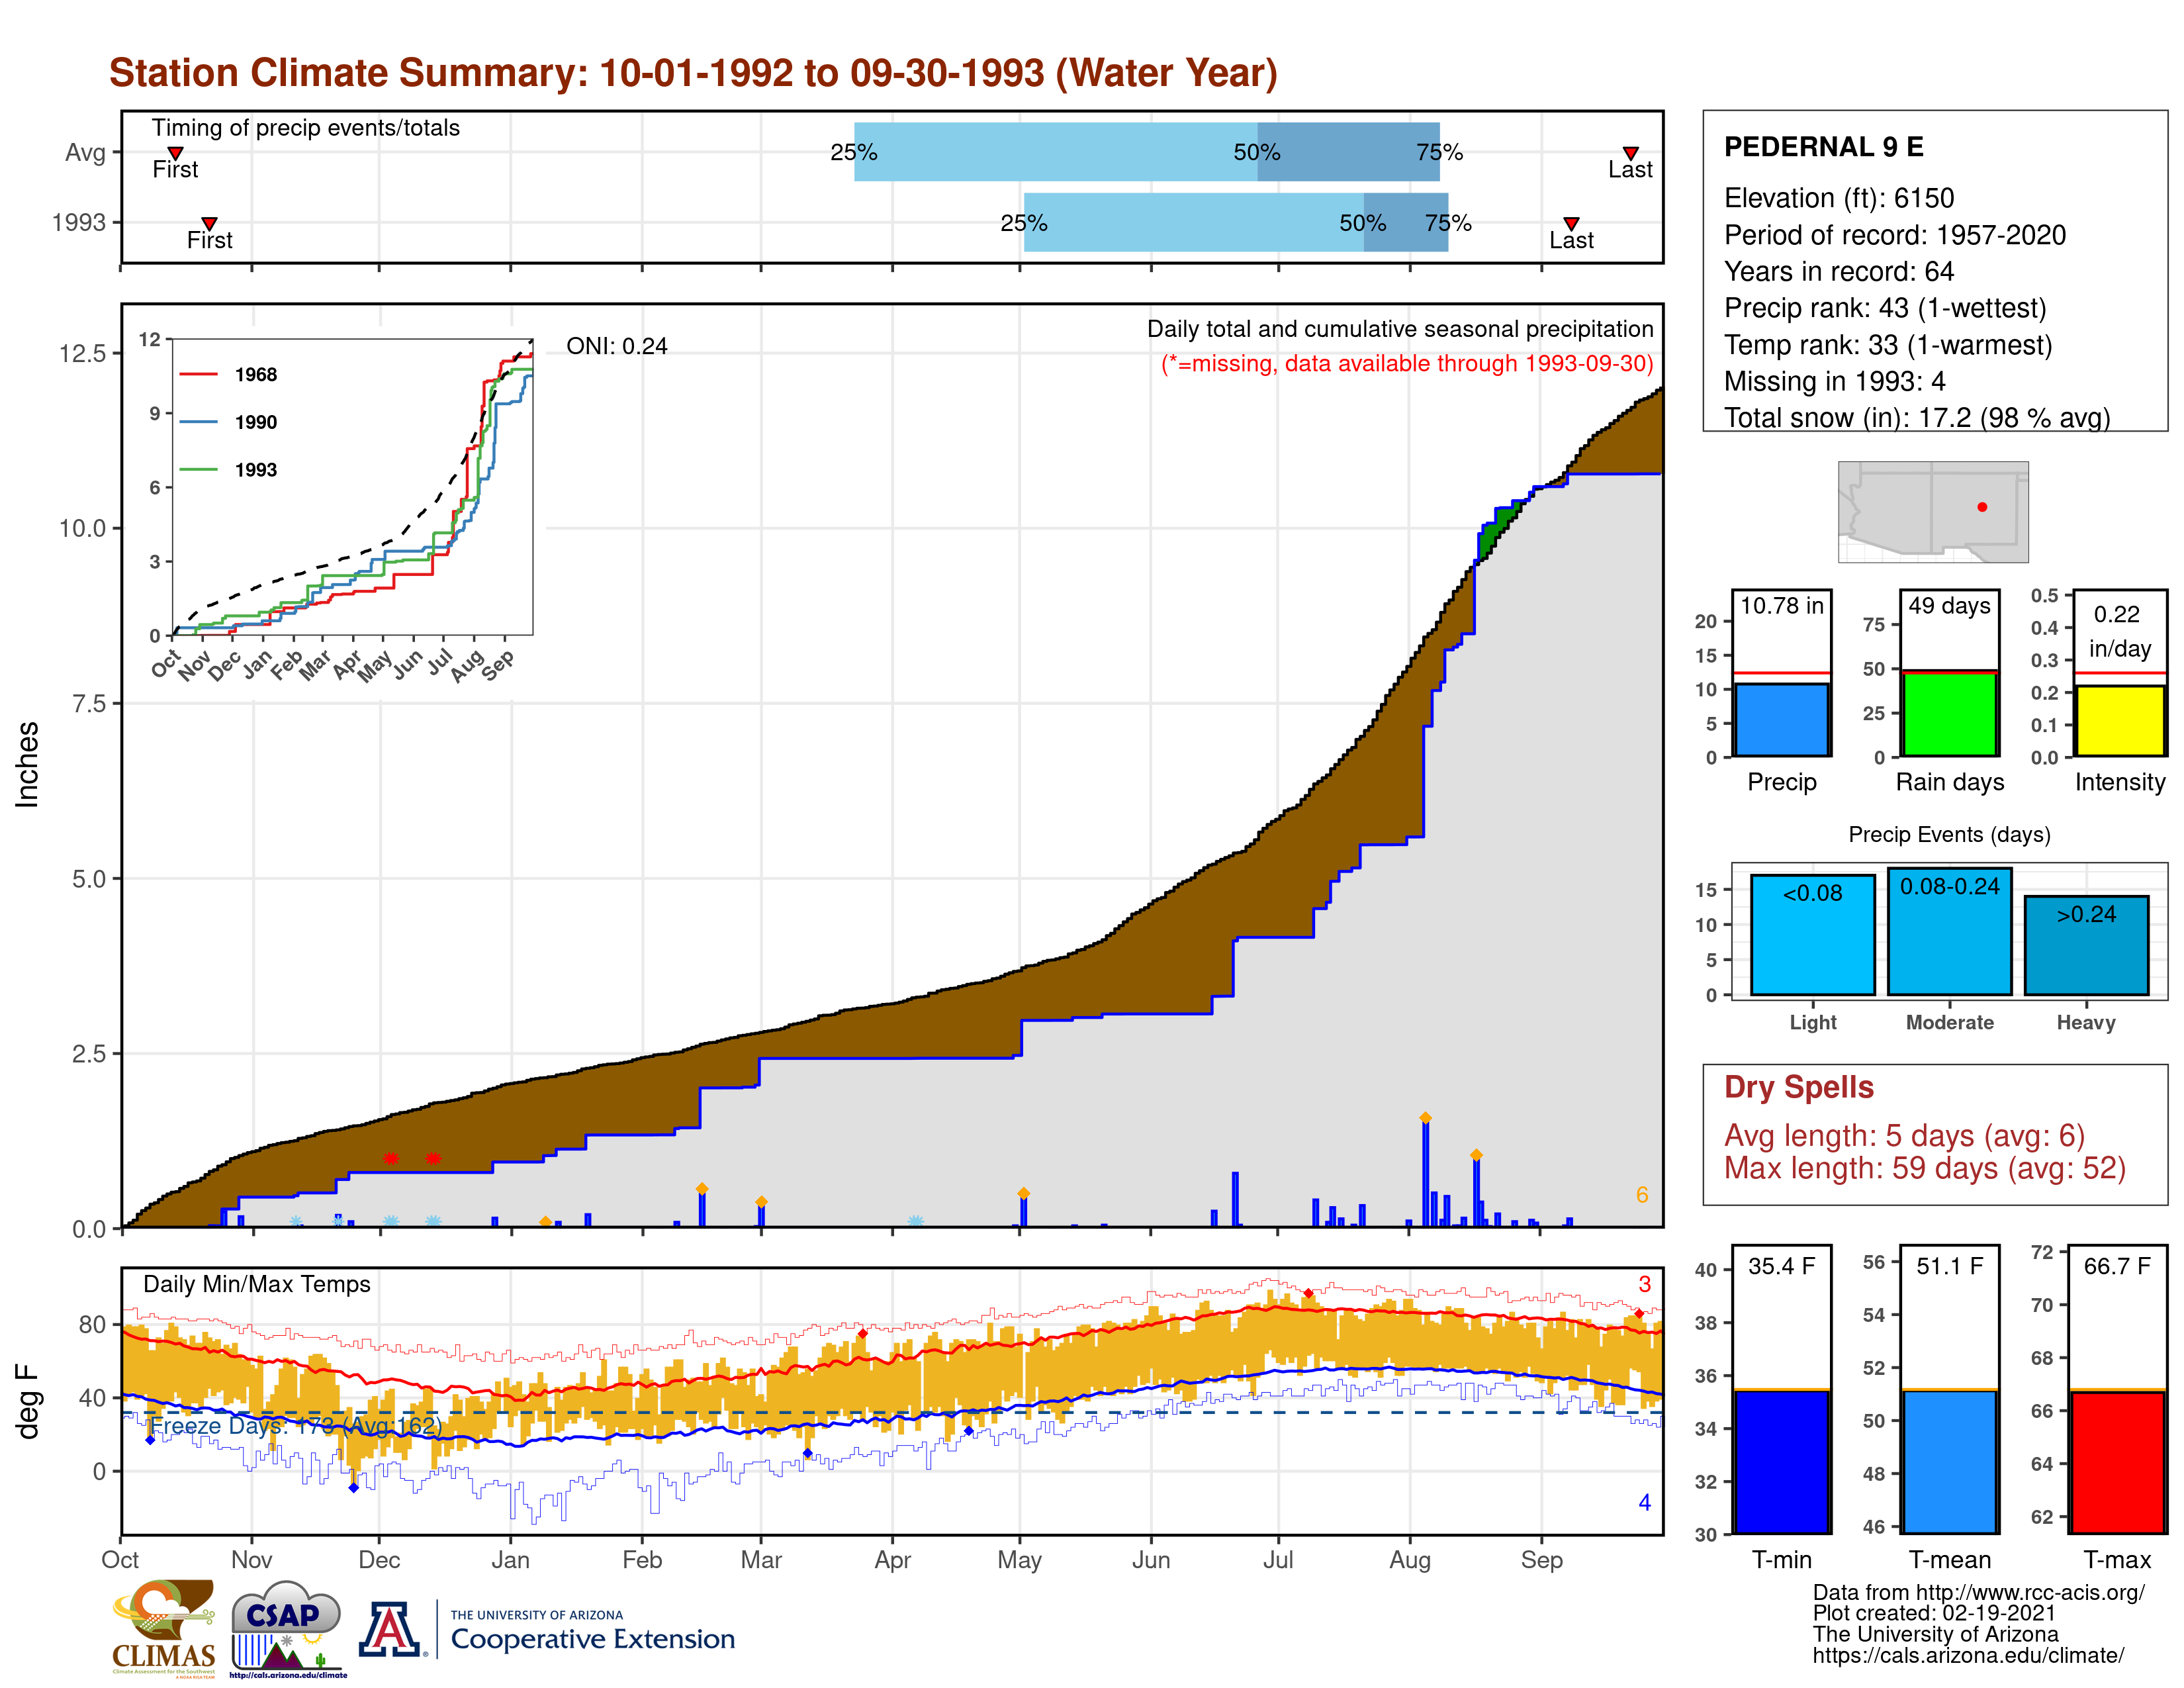Click the Moderate '0.08-0.24' events bar
Image resolution: width=2184 pixels, height=1688 pixels.
1950,931
